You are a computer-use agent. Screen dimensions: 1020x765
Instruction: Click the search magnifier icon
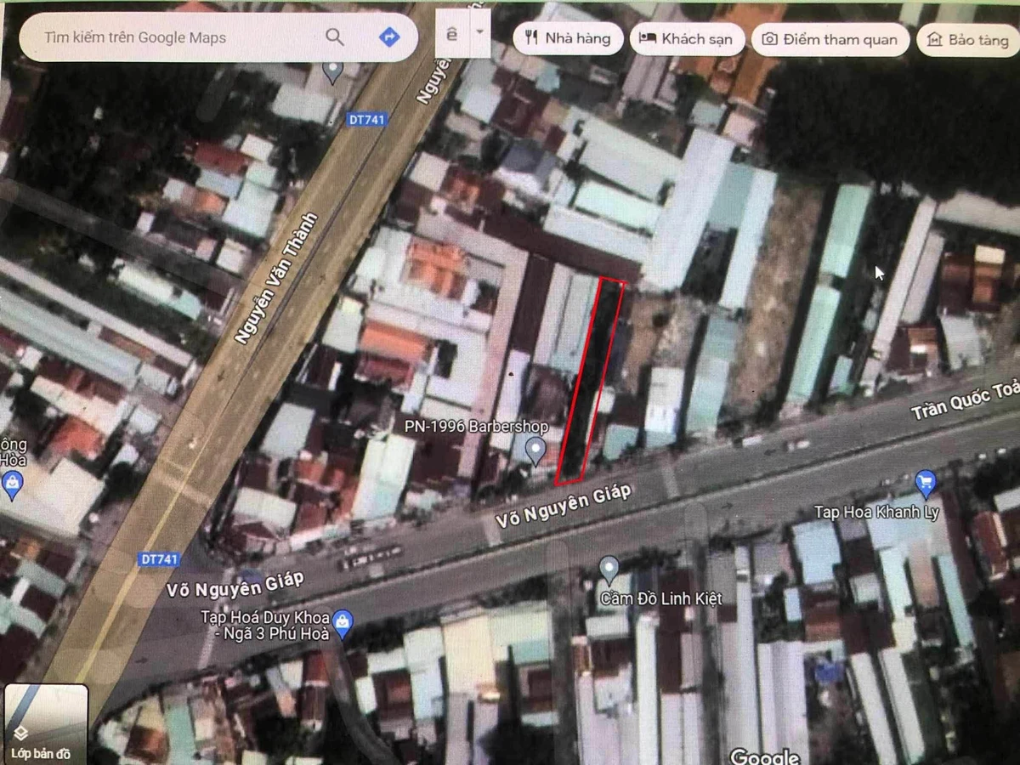point(335,37)
